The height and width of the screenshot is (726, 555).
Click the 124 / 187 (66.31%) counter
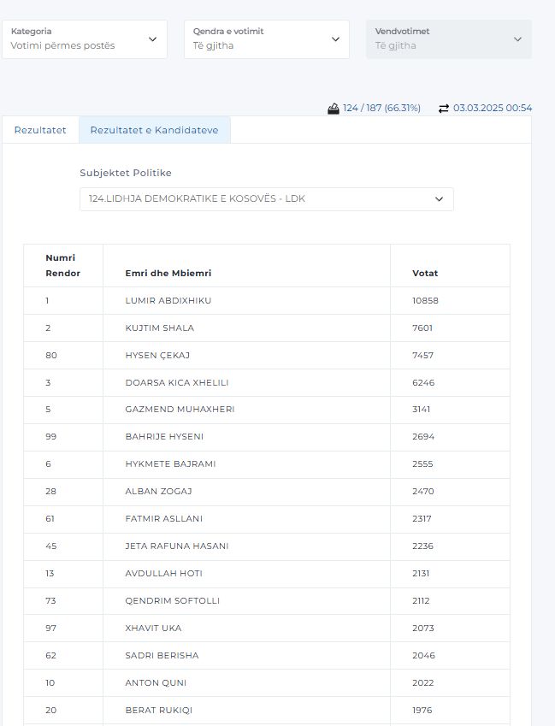coord(381,109)
